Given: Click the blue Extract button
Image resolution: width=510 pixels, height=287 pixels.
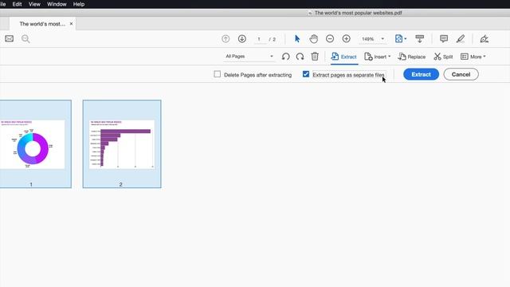Looking at the screenshot, I should 421,74.
